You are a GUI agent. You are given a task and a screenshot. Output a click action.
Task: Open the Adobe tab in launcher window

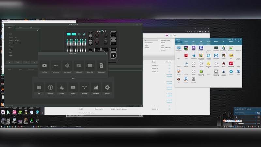186,42
